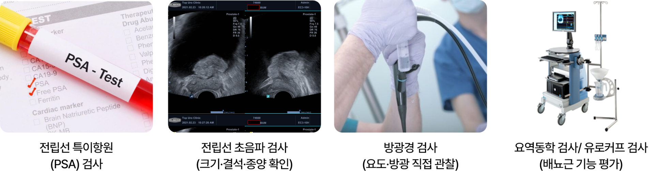Click the '(크기·결석·종양 확인)' subtitle text
Image resolution: width=654 pixels, height=171 pixels.
coord(244,164)
